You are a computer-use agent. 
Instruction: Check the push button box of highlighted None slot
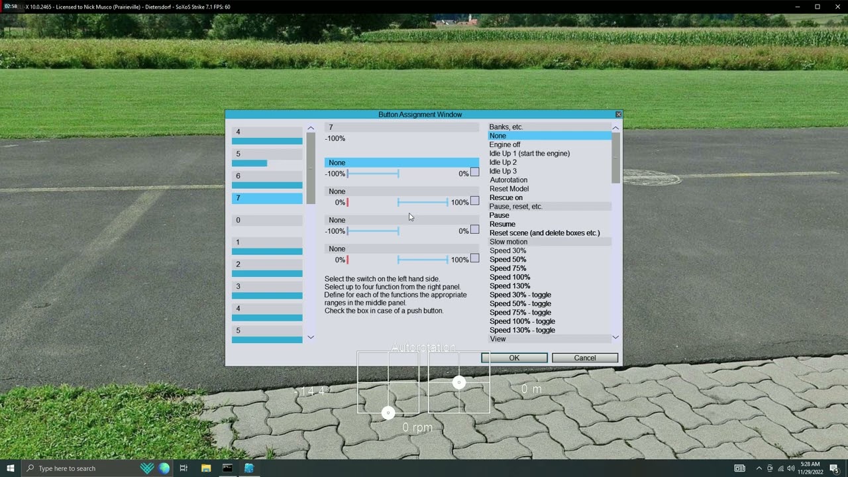point(474,172)
